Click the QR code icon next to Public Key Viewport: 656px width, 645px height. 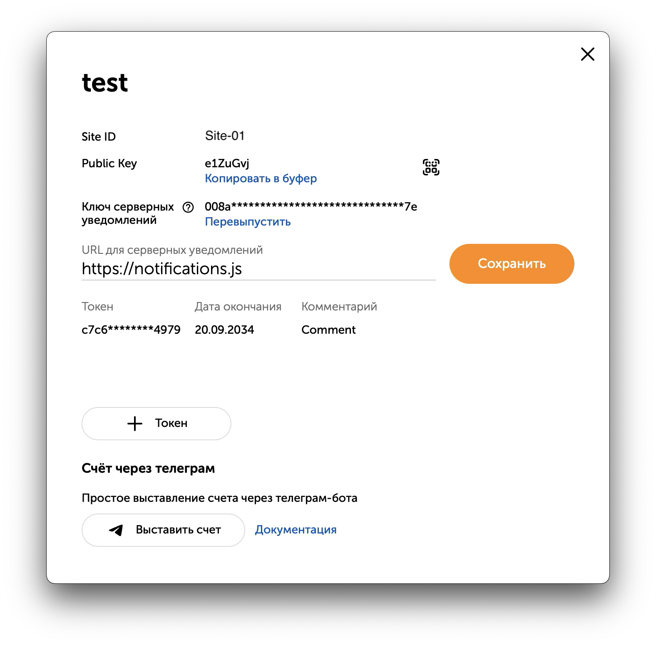(x=430, y=166)
